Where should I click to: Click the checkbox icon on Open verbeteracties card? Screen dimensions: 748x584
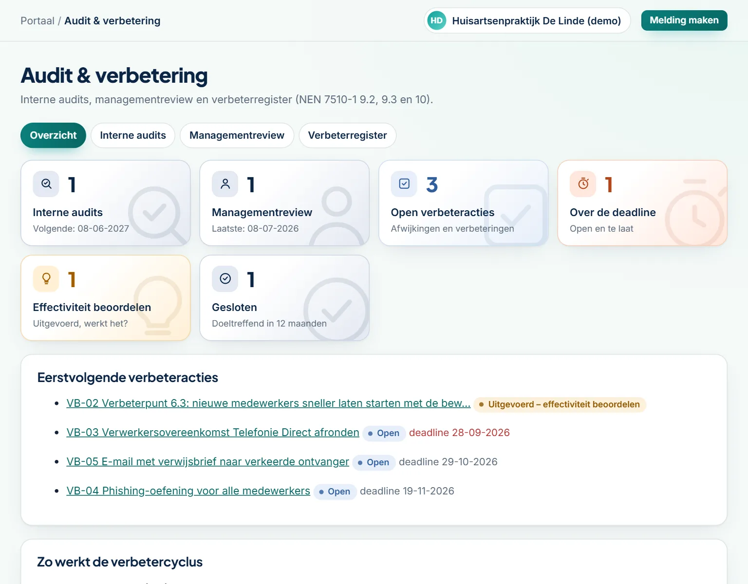point(404,184)
